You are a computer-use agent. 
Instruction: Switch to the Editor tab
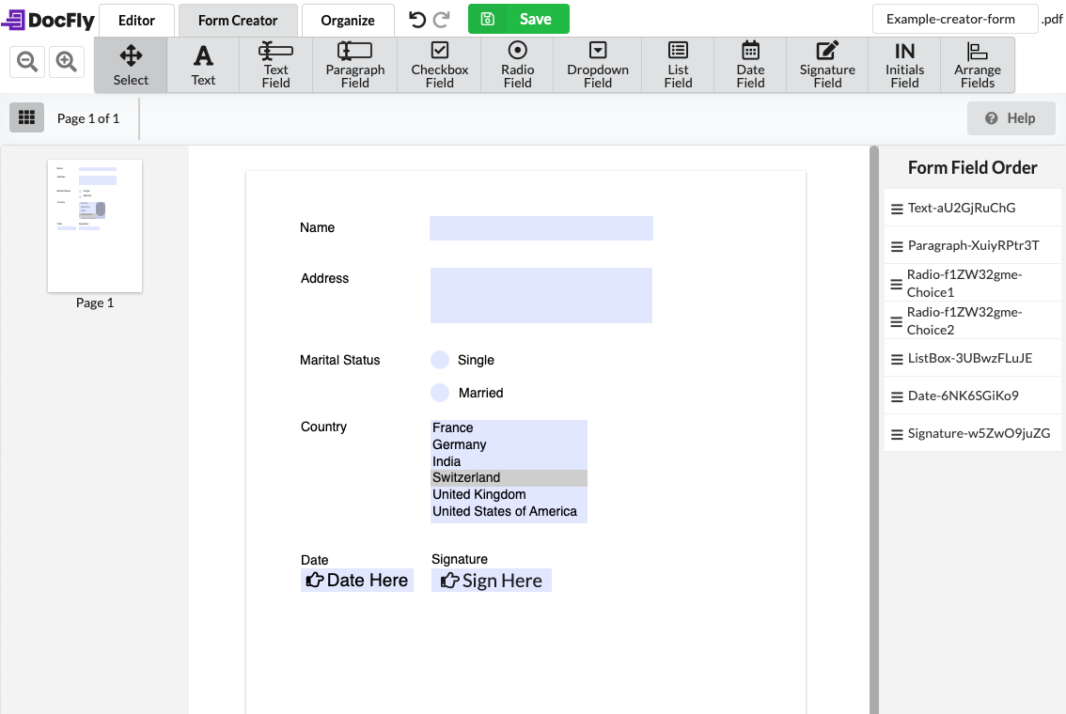point(135,19)
